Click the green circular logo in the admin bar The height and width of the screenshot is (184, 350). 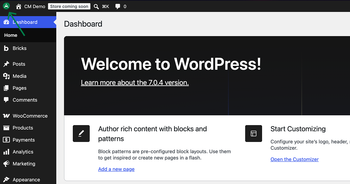pos(6,6)
